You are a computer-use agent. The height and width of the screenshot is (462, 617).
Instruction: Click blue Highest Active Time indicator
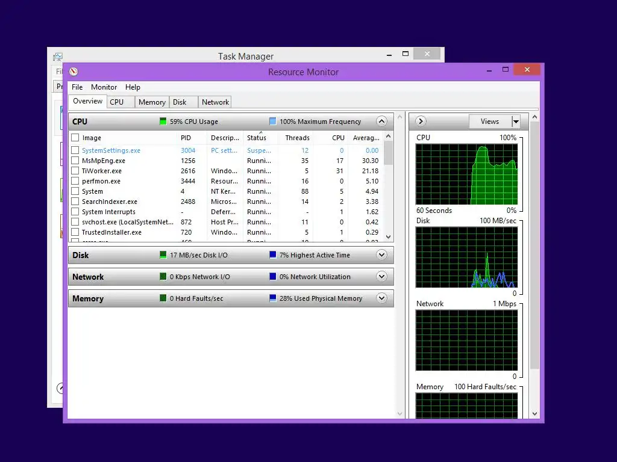273,255
